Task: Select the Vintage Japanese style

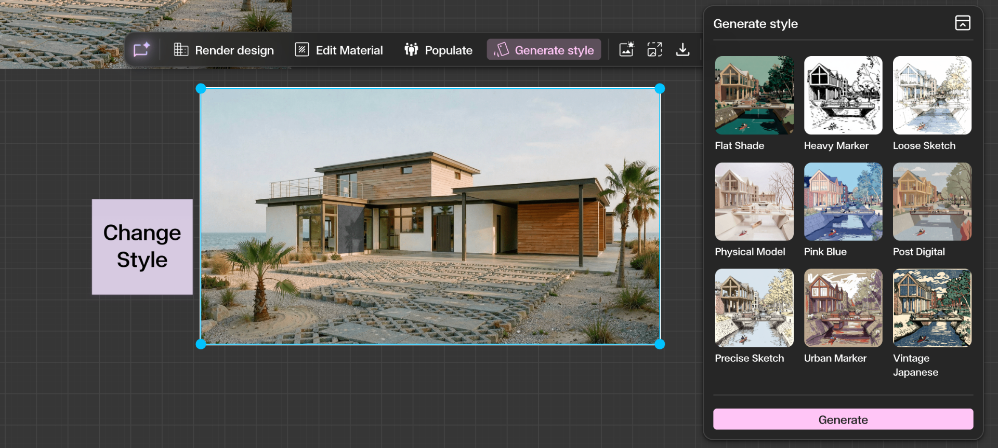Action: (931, 308)
